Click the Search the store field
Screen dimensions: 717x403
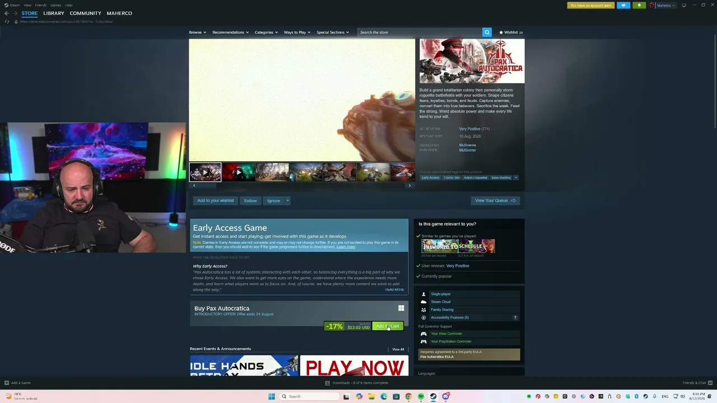[x=420, y=32]
